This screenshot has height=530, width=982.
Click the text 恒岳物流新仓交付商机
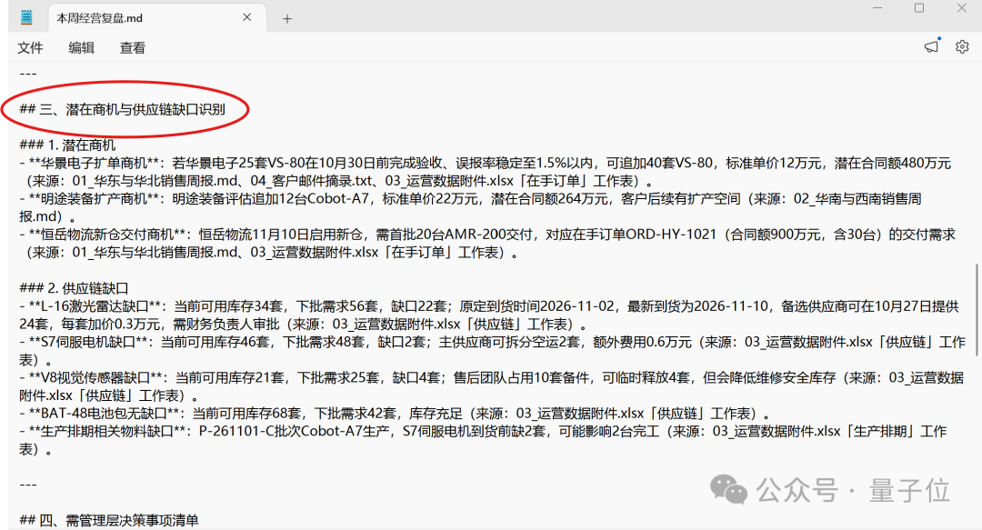107,235
